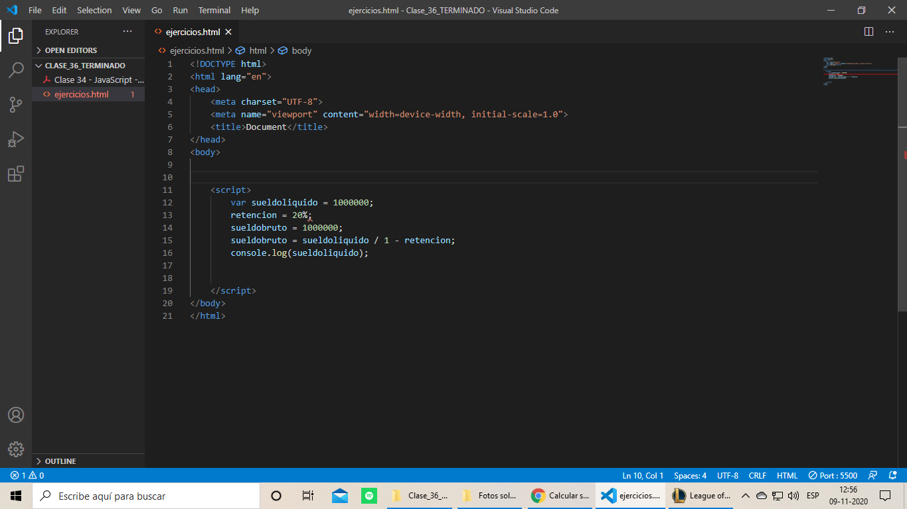Screen dimensions: 907x509
Task: Change language mode via HTML status item
Action: (787, 475)
